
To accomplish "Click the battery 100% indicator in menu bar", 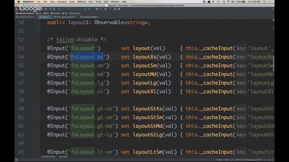I will tap(241, 2).
